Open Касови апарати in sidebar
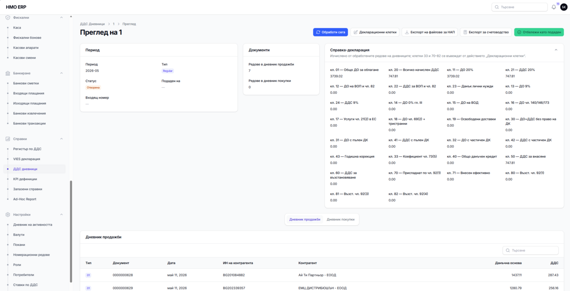The height and width of the screenshot is (291, 570). click(35, 48)
